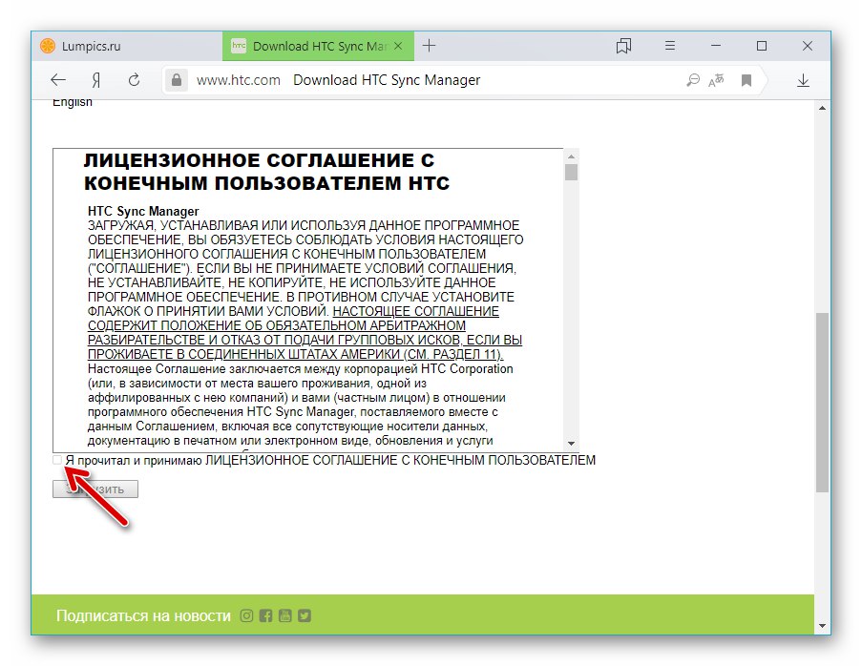This screenshot has width=862, height=666.
Task: Click the page scrollbar up arrow
Action: pos(822,108)
